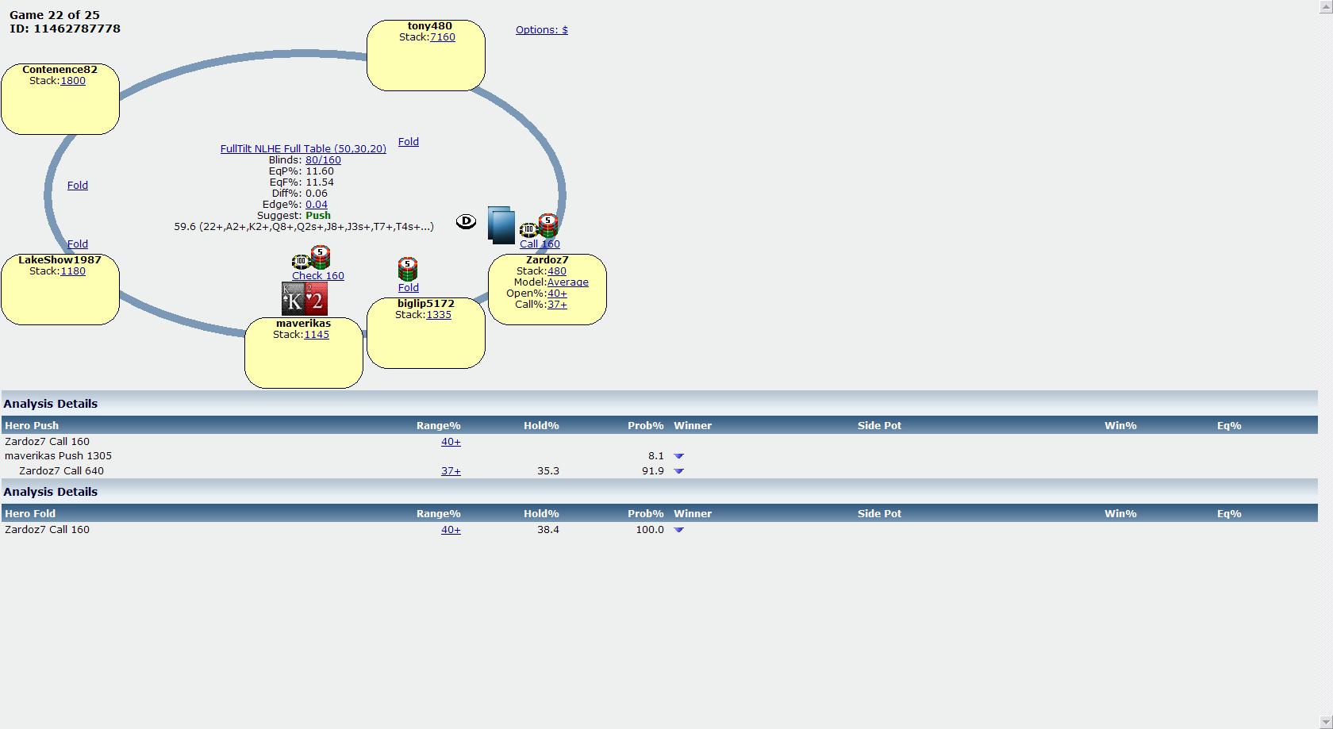The image size is (1333, 729).
Task: Click the King of spades card
Action: 293,300
